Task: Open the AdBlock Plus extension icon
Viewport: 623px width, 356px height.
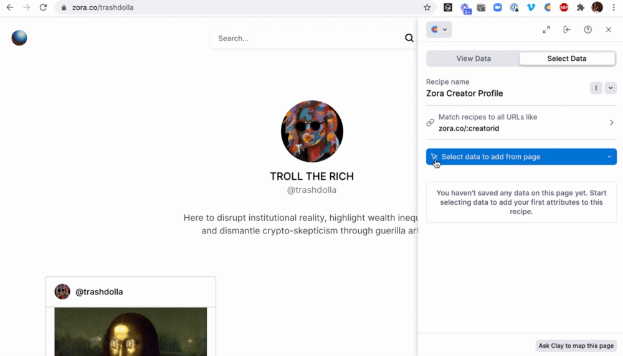Action: coord(564,7)
